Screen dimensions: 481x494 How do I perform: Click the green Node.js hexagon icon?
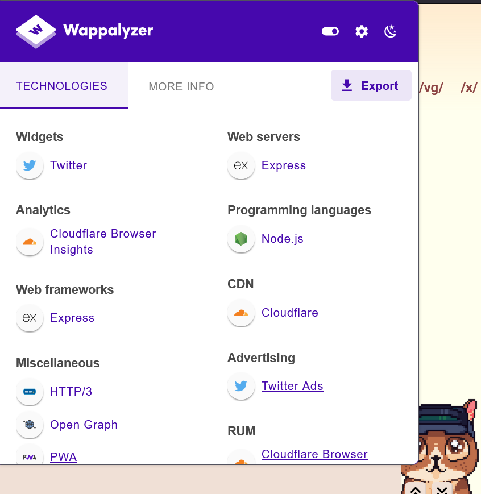pyautogui.click(x=241, y=239)
